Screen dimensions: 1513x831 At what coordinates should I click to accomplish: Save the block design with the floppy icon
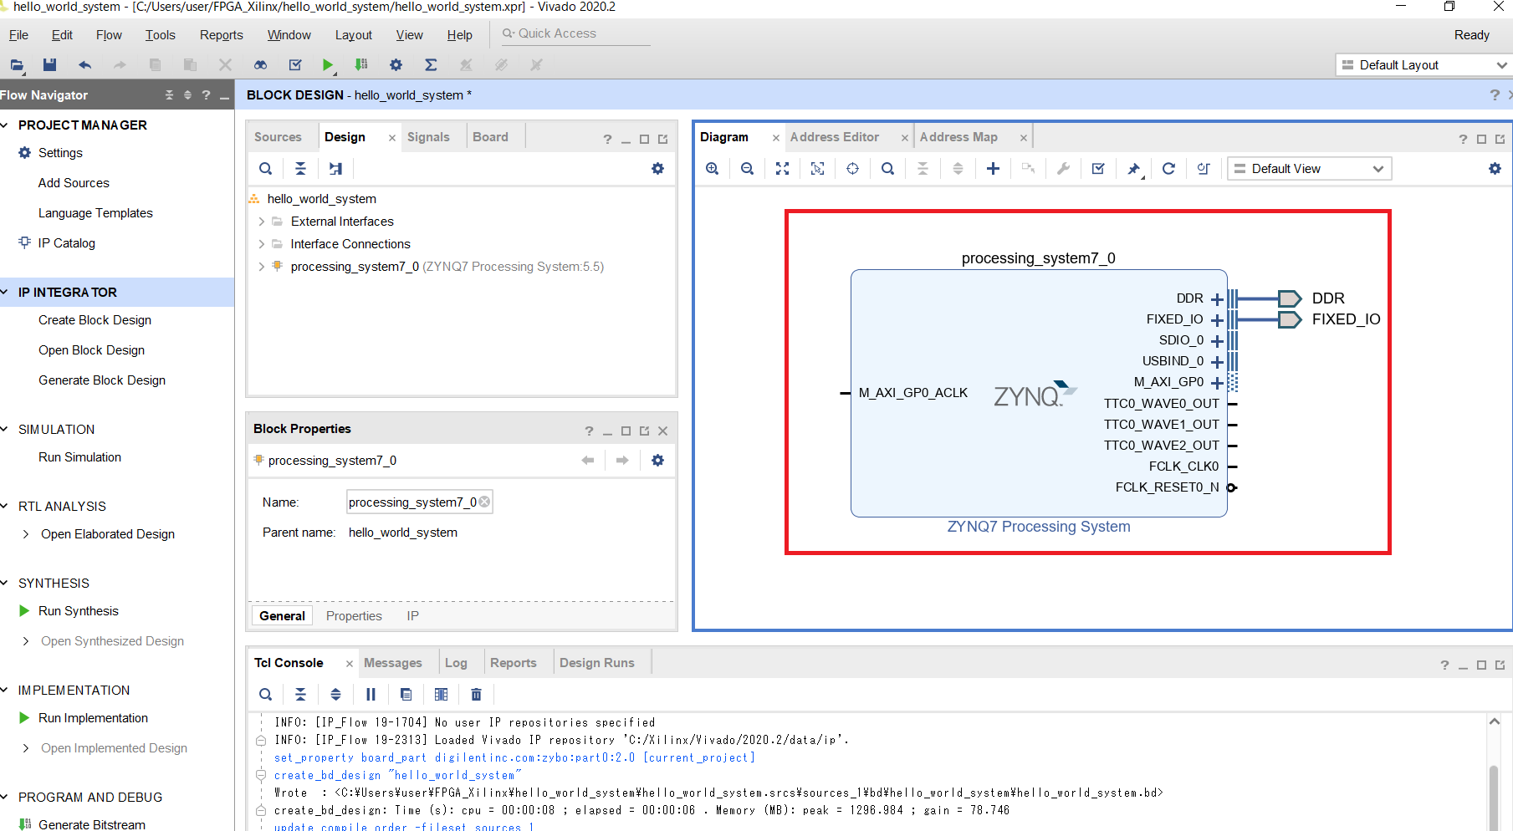(x=50, y=65)
